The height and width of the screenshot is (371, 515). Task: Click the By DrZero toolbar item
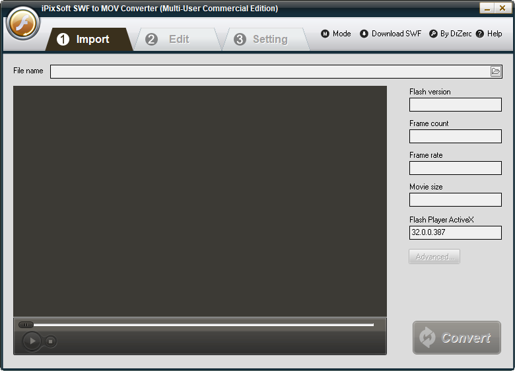450,34
